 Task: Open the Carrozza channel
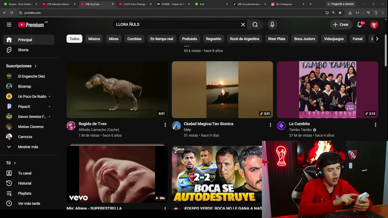[x=29, y=137]
